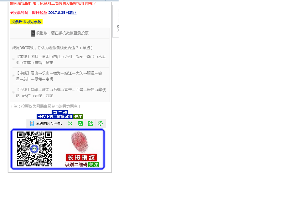Screen dimensions: 296x203
Task: Click the 发送图片到手机 button
Action: tap(46, 124)
